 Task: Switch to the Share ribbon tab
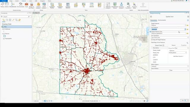(x=50, y=1)
